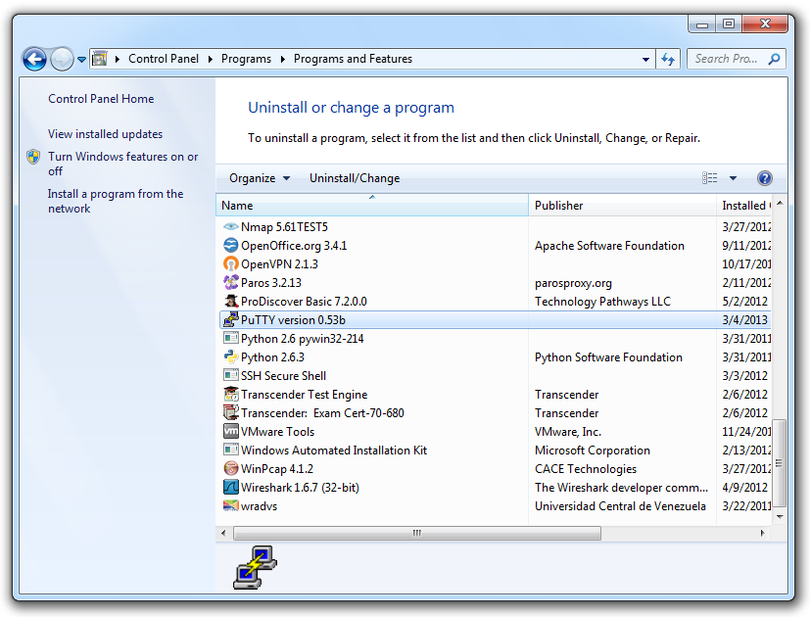Click the vertical scrollbar down arrow
Image resolution: width=810 pixels, height=617 pixels.
[x=780, y=516]
